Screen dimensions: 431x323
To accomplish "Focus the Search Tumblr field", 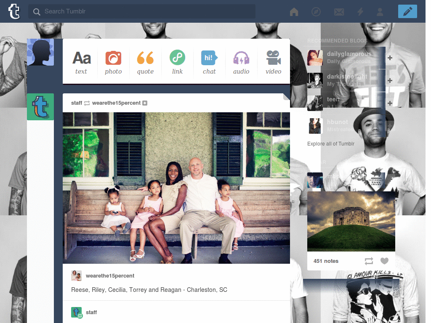I will 141,11.
